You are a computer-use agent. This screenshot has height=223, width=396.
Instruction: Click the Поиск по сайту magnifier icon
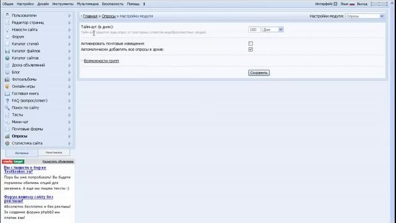pos(7,107)
